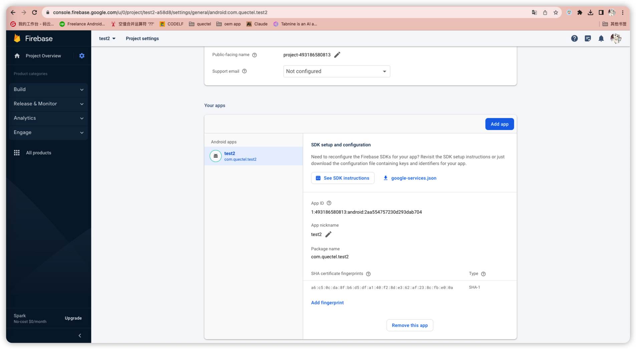Open the extensions puzzle icon
This screenshot has width=636, height=349.
[x=580, y=12]
